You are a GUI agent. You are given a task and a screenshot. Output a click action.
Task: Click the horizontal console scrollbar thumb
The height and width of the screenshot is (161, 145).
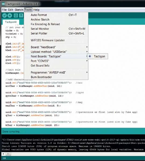click(8, 154)
